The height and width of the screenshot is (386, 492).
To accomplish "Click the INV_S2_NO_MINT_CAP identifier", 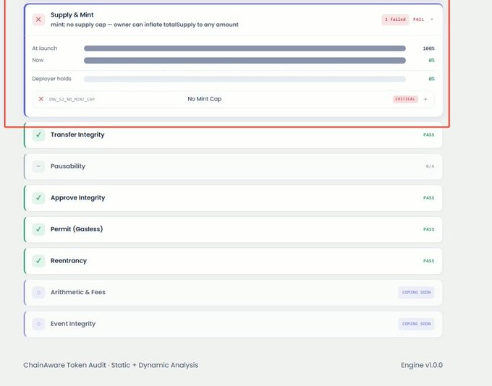I will coord(72,100).
